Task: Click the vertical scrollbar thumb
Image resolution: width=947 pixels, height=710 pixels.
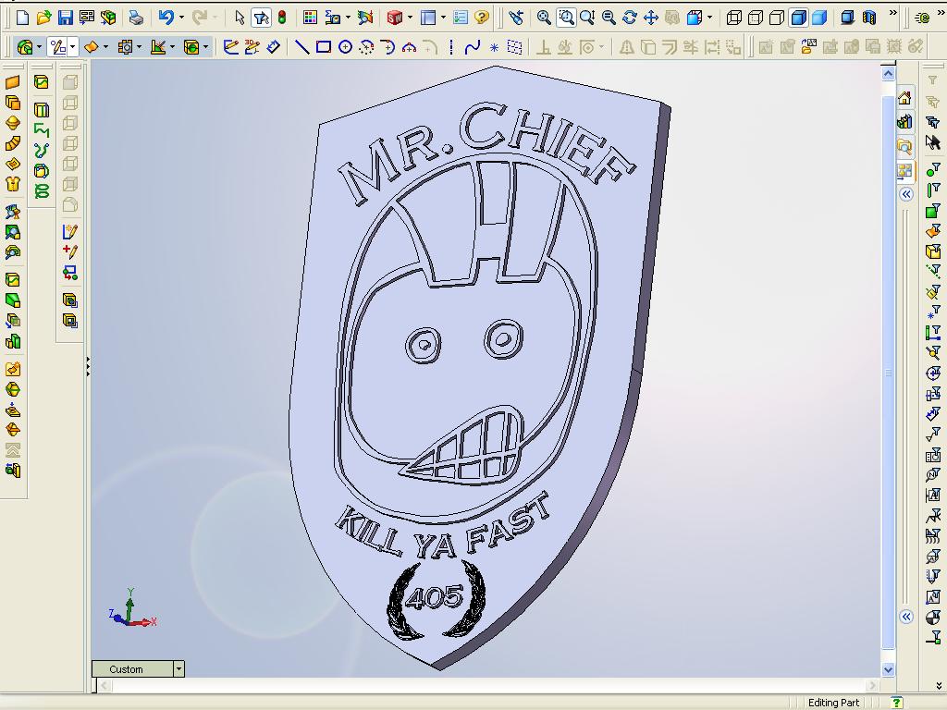Action: tap(889, 373)
